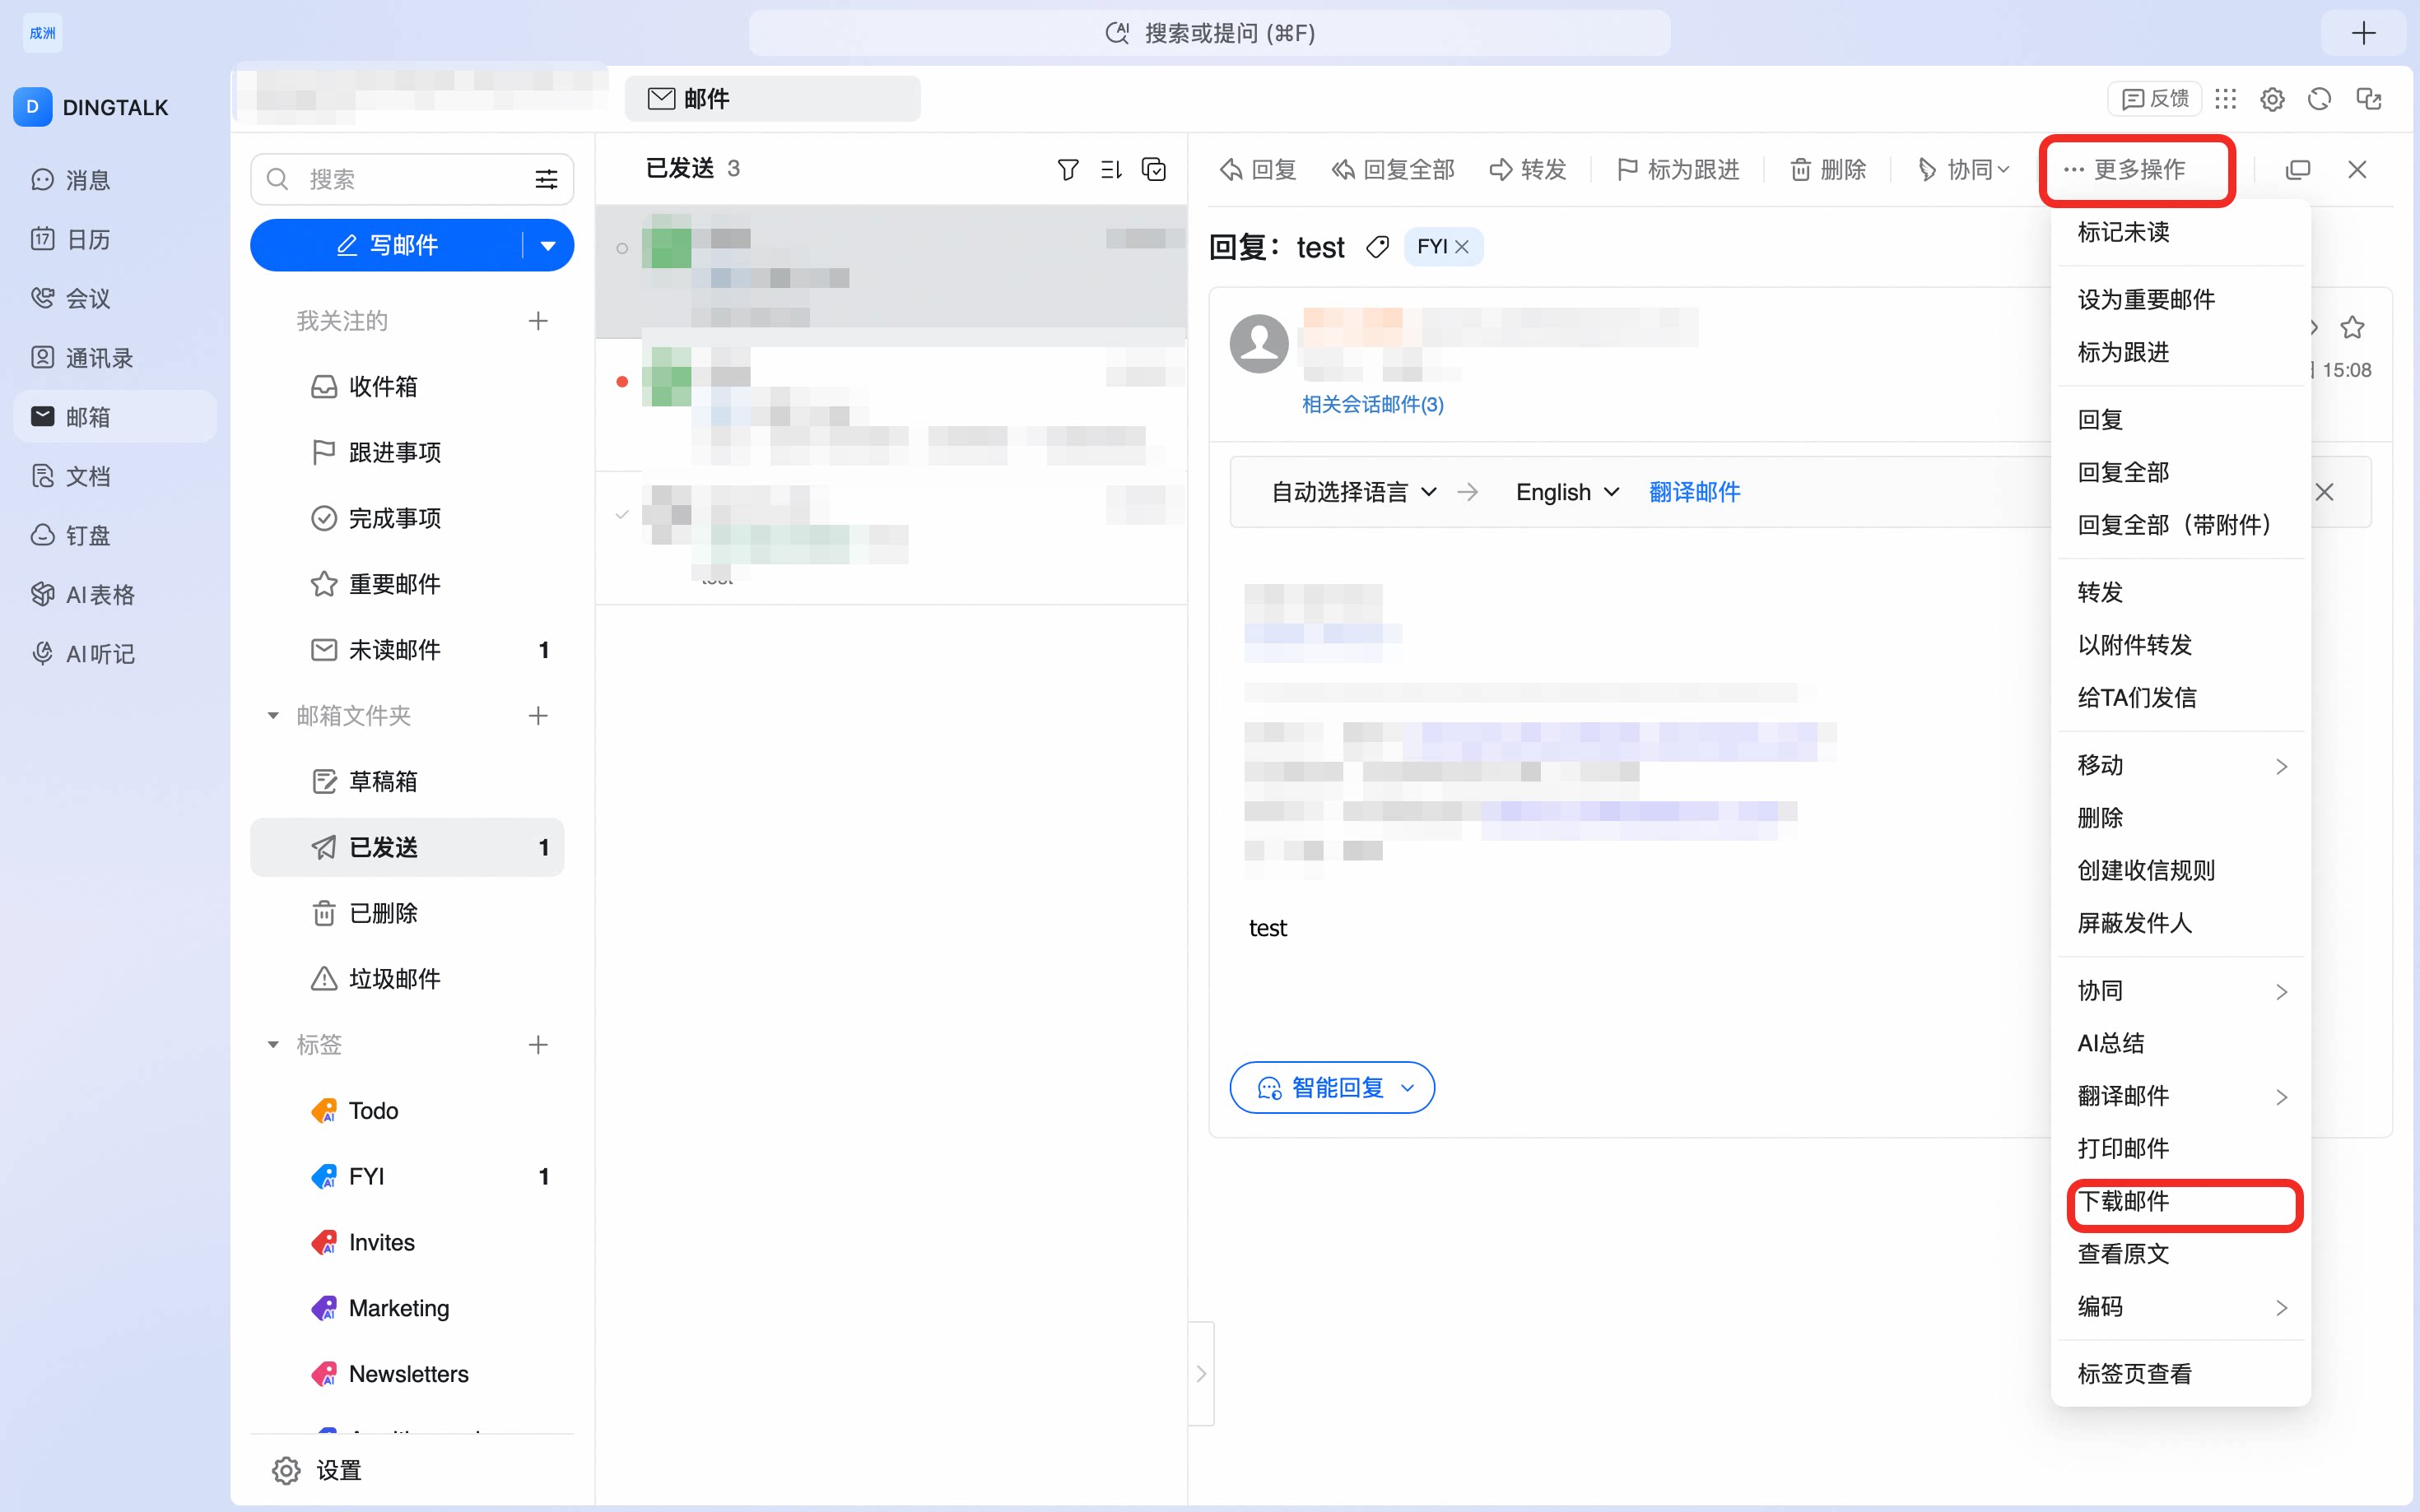The image size is (2420, 1512).
Task: Select 打印邮件 in more actions menu
Action: tap(2124, 1148)
